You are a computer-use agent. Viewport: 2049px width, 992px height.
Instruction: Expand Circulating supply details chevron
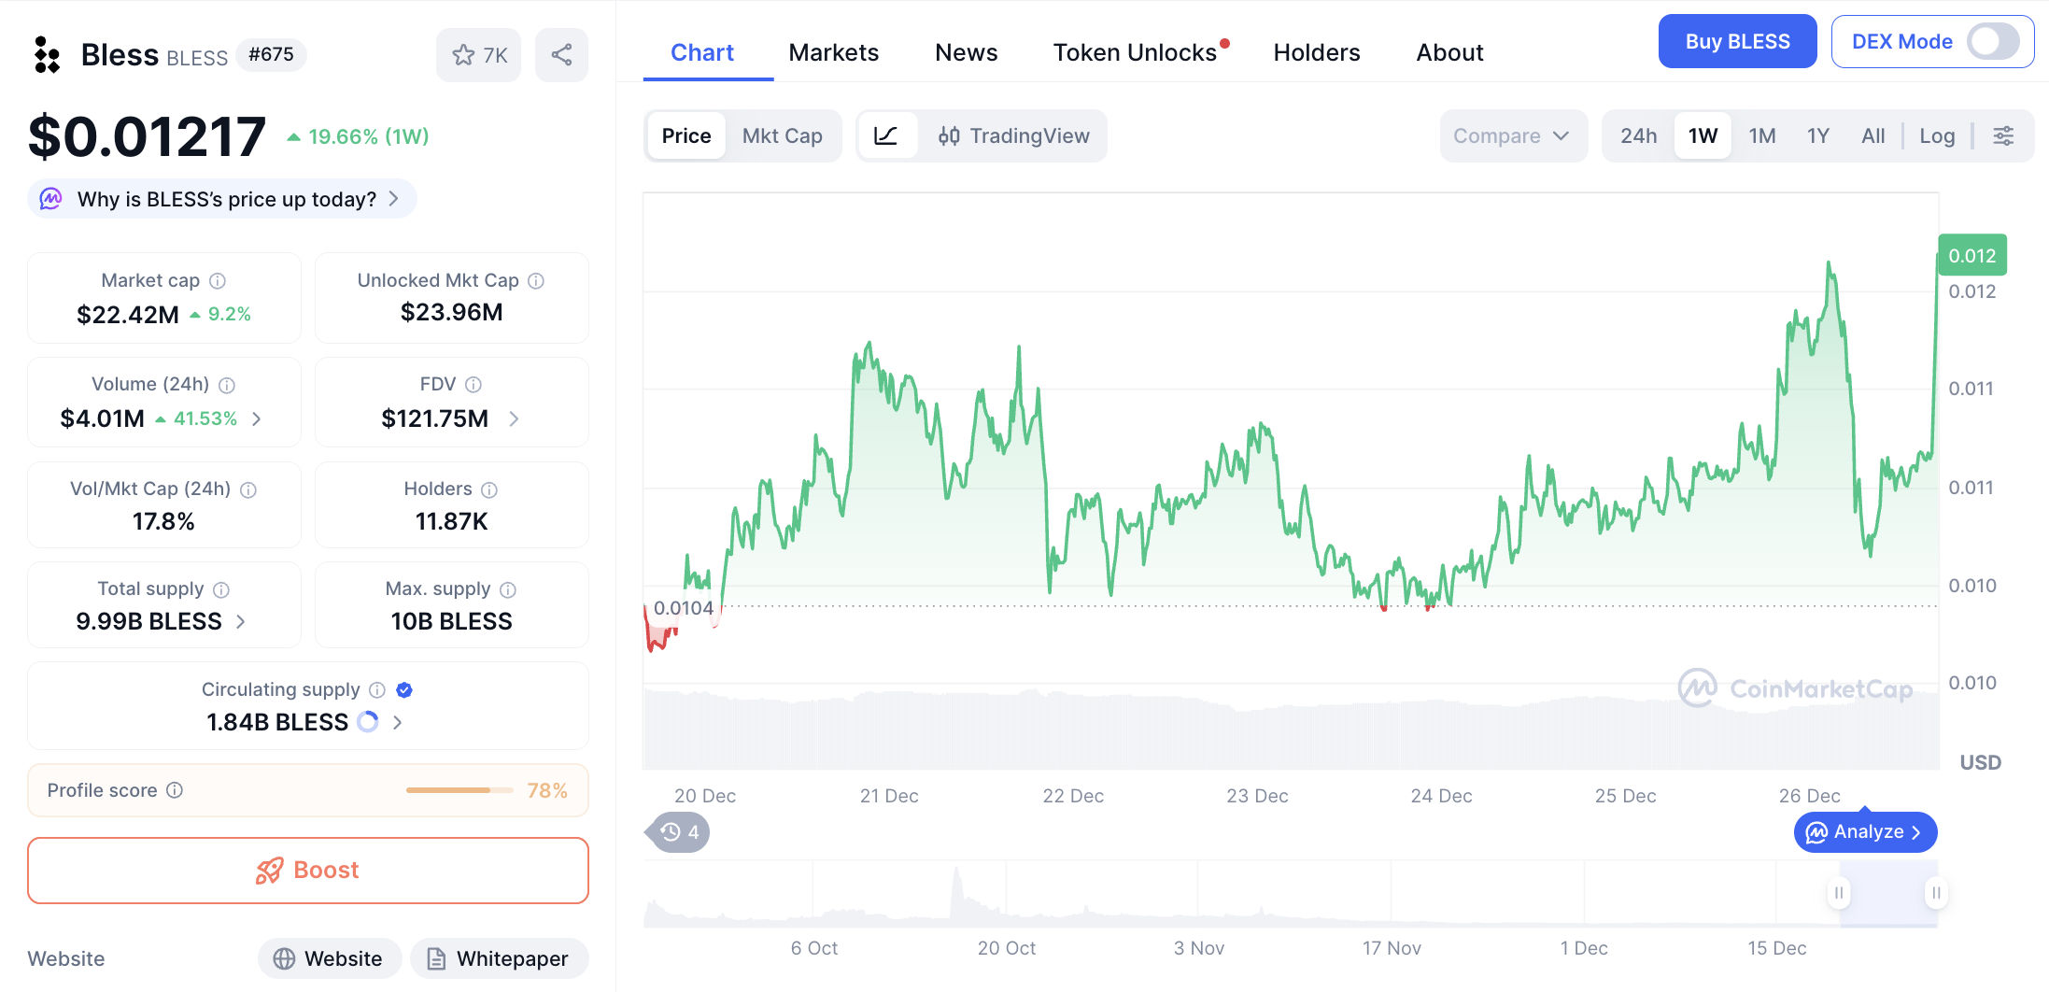398,722
